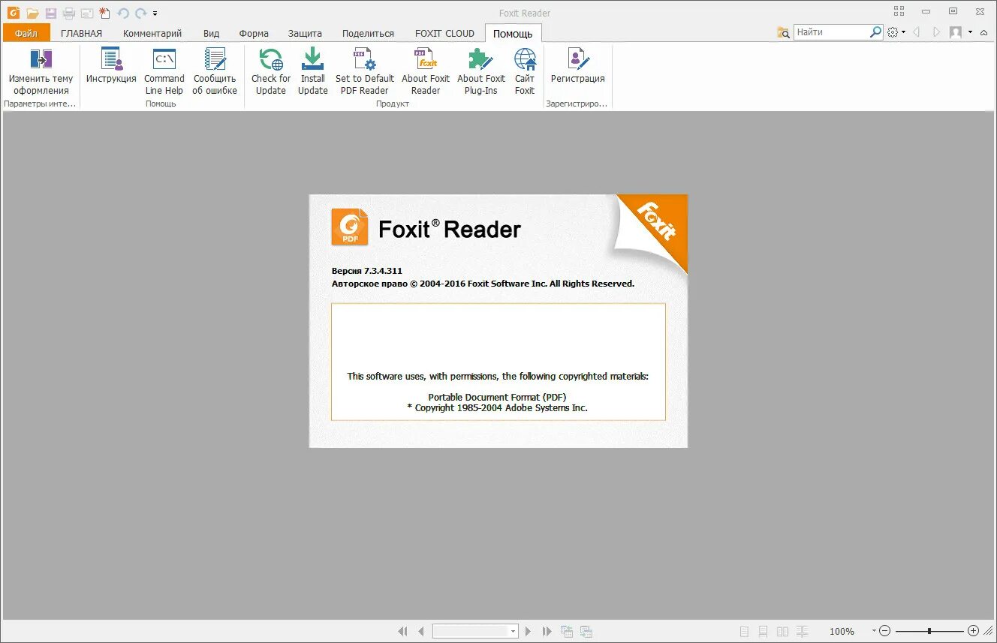
Task: Click the user account avatar icon
Action: pos(956,32)
